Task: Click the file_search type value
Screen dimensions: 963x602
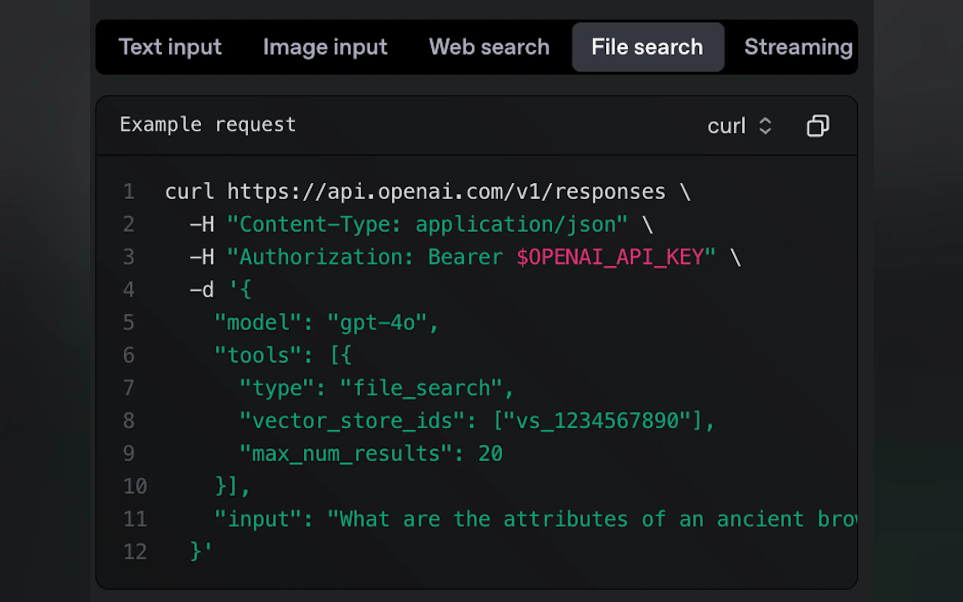Action: [x=421, y=388]
